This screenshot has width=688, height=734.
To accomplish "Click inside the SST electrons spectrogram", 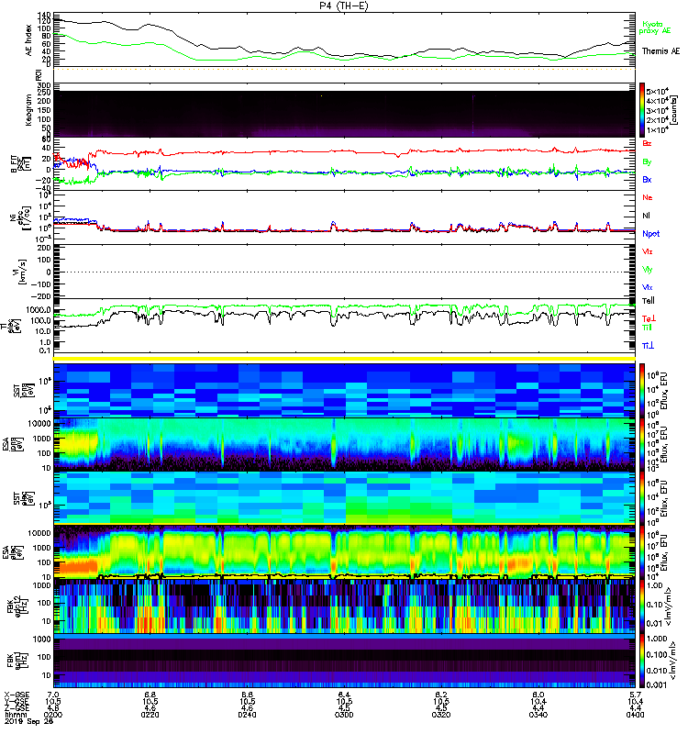I will (345, 497).
